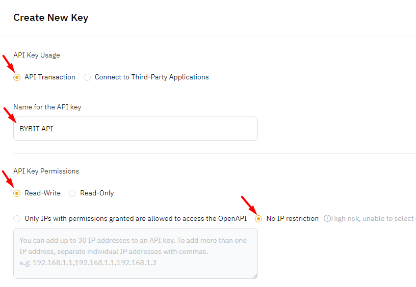Click inside the IP addresses text area
The image size is (416, 287).
(x=136, y=253)
